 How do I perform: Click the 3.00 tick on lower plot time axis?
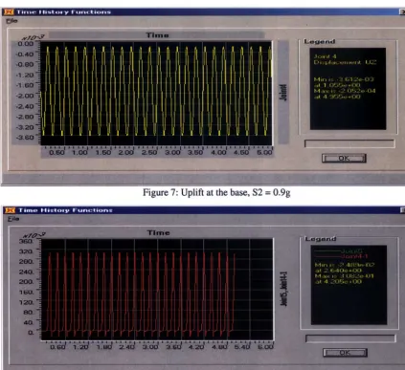[x=150, y=347]
